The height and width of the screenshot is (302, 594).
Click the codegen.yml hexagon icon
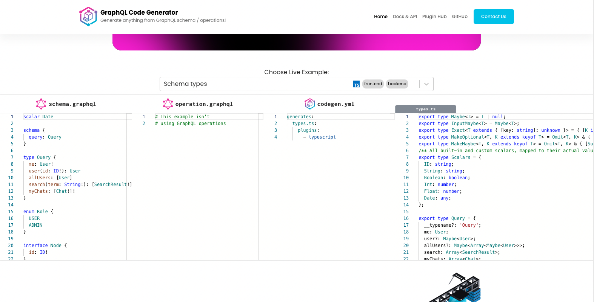point(310,104)
